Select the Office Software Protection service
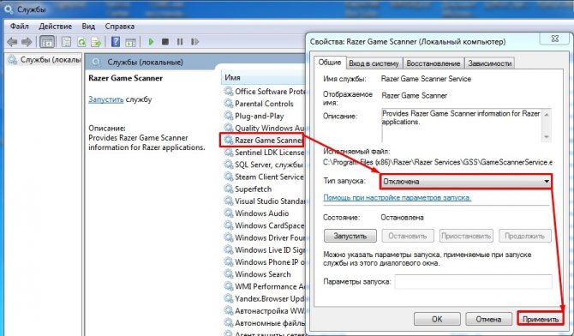Viewport: 574px width, 336px height. [265, 92]
